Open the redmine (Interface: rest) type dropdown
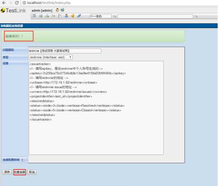 (x=51, y=57)
